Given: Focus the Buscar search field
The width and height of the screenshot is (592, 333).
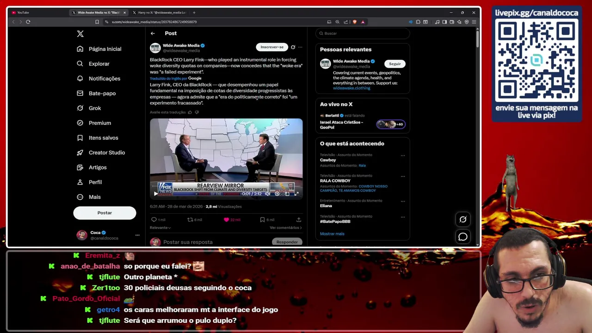Looking at the screenshot, I should tap(363, 33).
